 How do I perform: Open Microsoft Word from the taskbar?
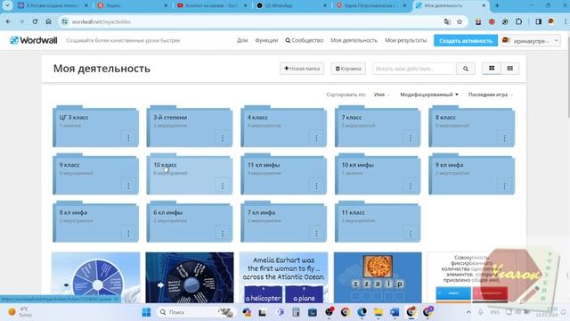(395, 312)
